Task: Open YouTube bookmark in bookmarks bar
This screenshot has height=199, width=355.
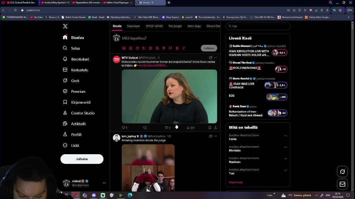Action: [x=36, y=17]
